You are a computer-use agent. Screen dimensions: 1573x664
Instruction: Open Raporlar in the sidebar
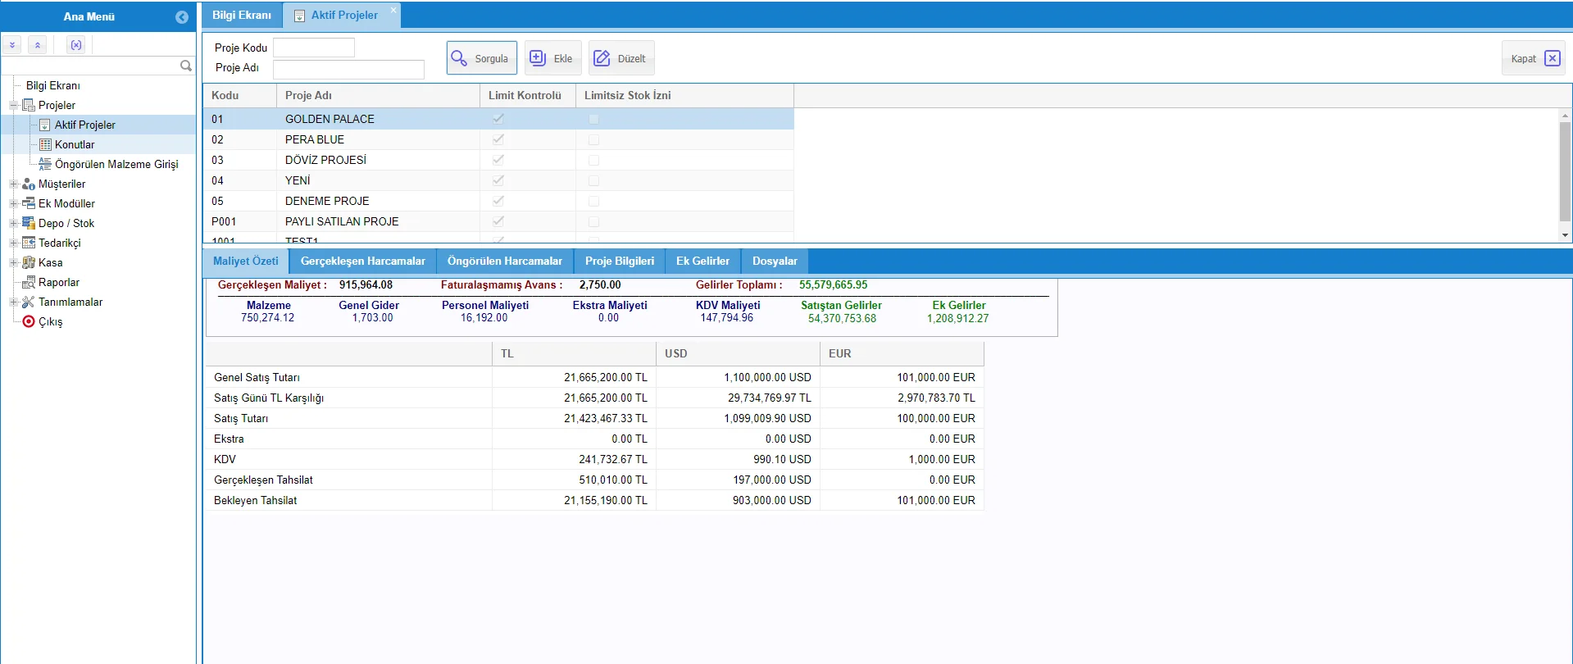[x=58, y=282]
